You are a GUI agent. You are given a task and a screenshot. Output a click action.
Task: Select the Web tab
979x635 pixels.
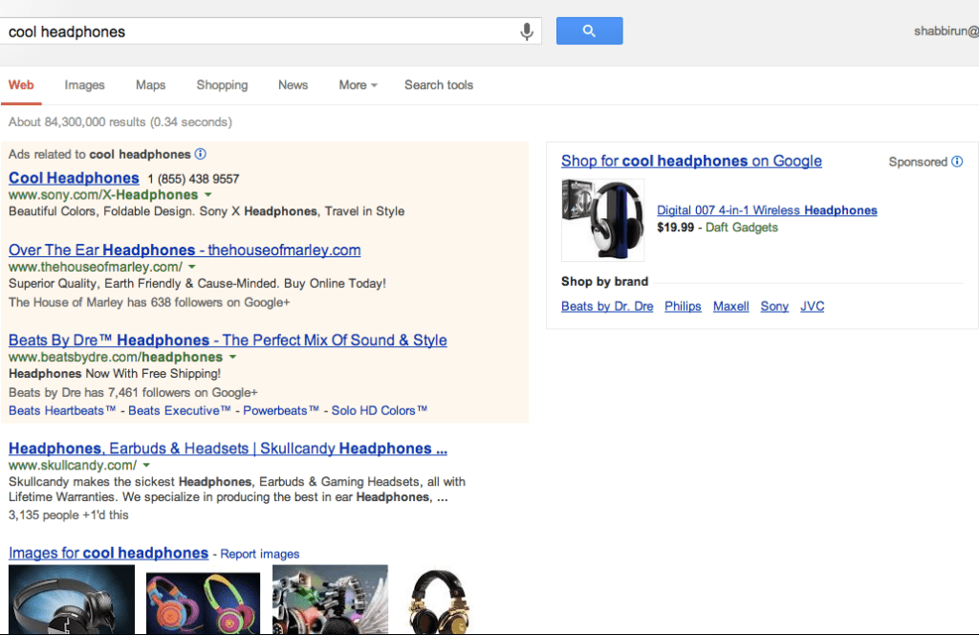pos(21,85)
